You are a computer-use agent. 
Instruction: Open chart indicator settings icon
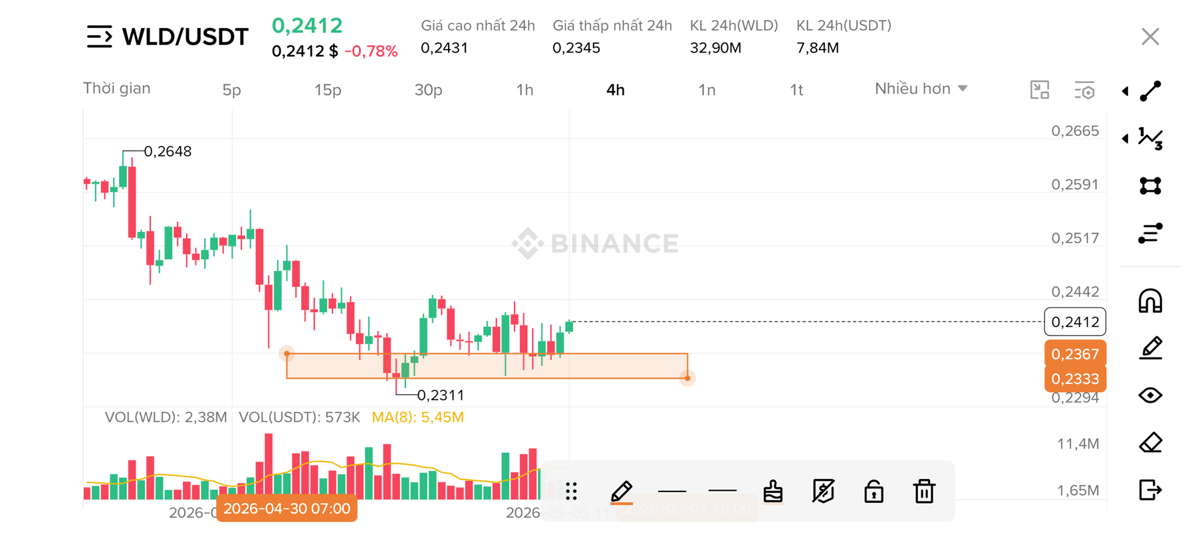point(1084,90)
